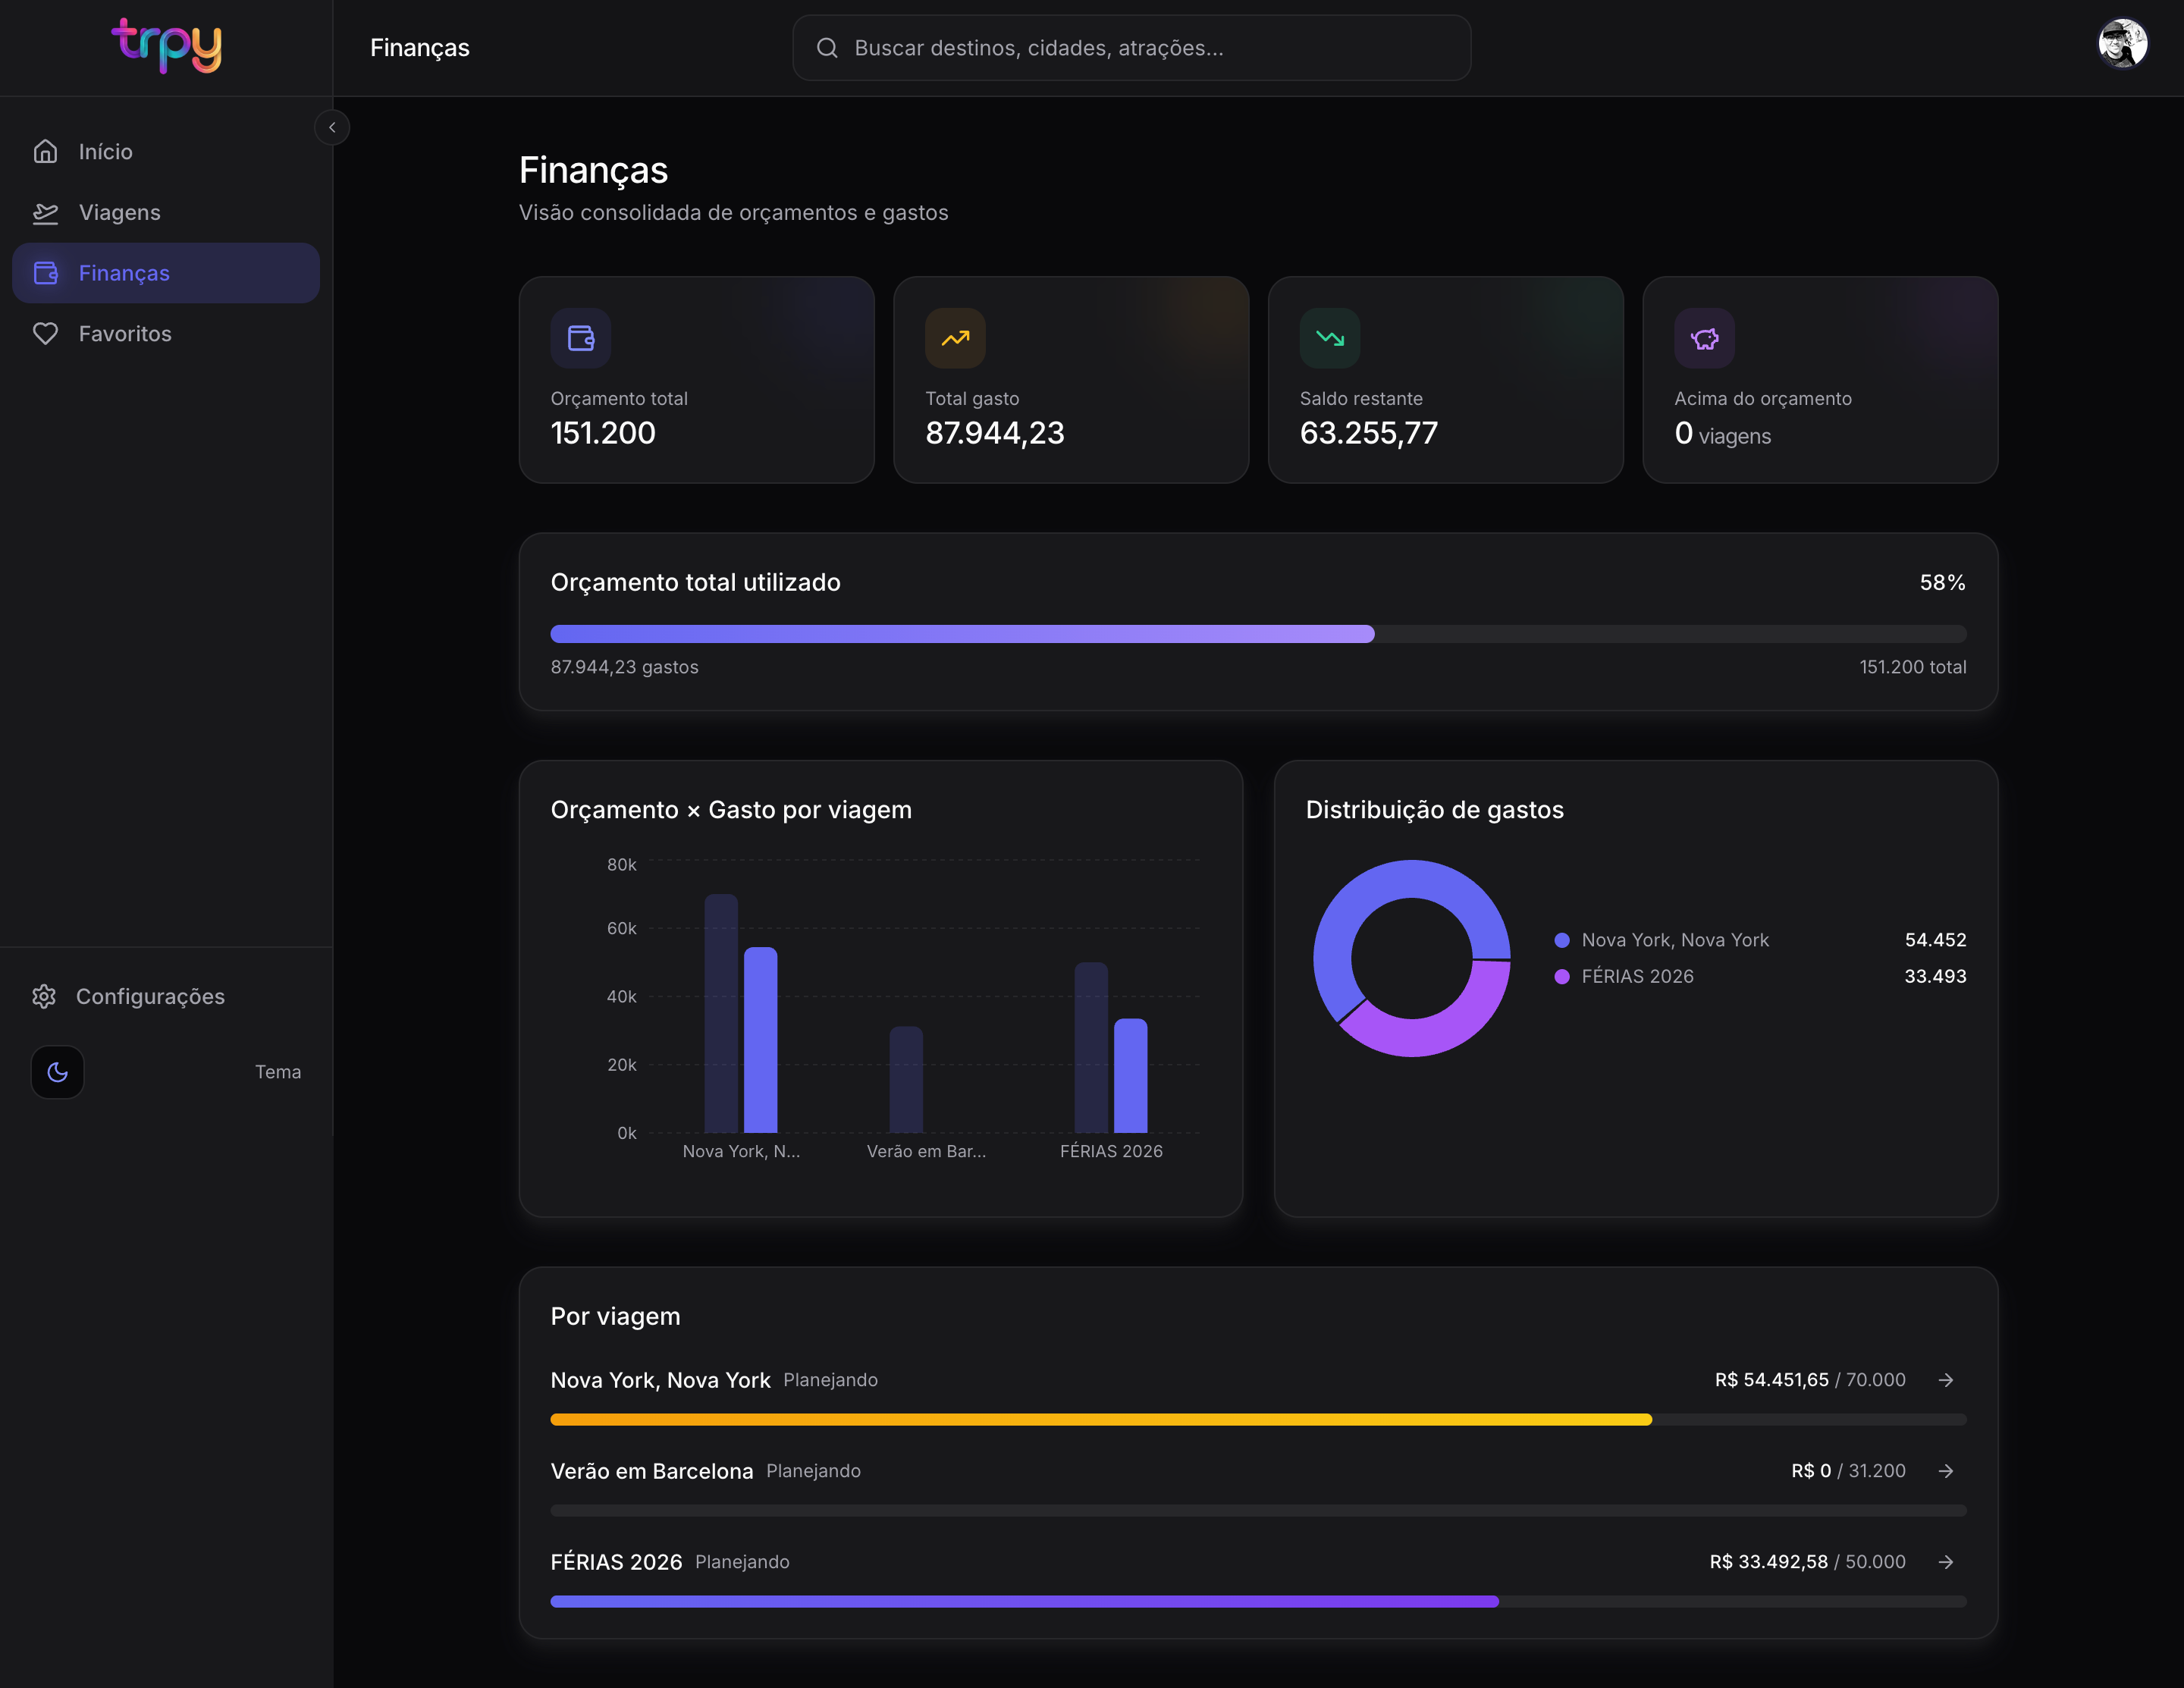Click the Orçamento total utilizado progress bar
Screen dimensions: 2184x1688
pos(1258,634)
